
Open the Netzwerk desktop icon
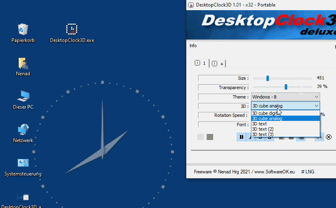[23, 133]
